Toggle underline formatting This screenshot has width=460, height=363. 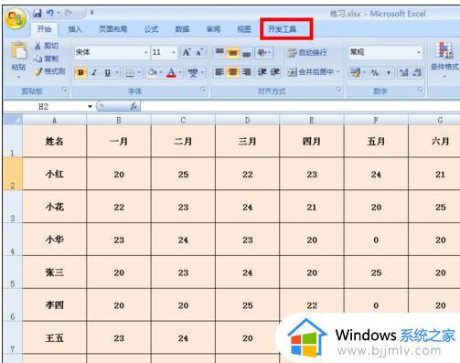[x=107, y=72]
